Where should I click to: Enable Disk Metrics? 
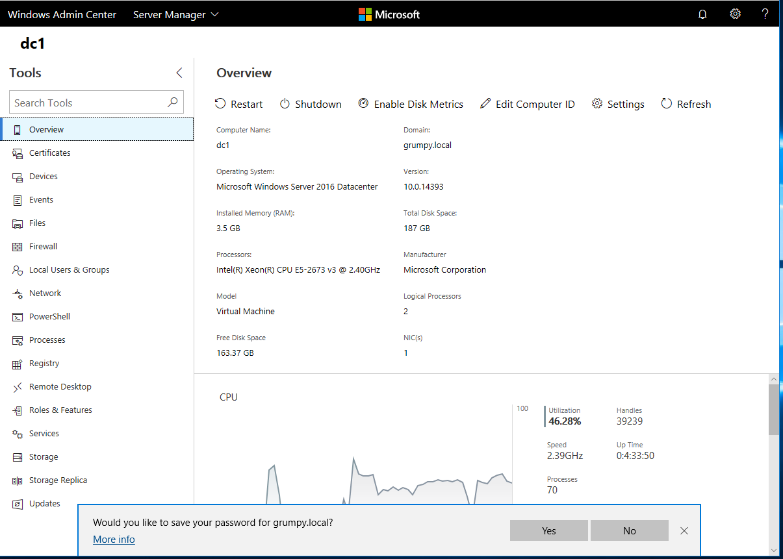click(411, 104)
